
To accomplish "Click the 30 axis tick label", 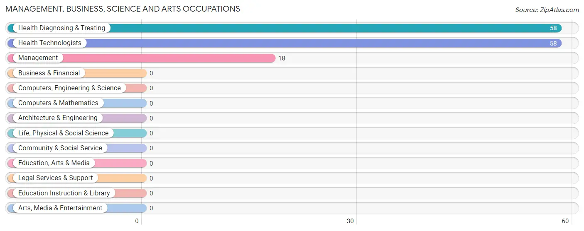I will click(x=350, y=221).
